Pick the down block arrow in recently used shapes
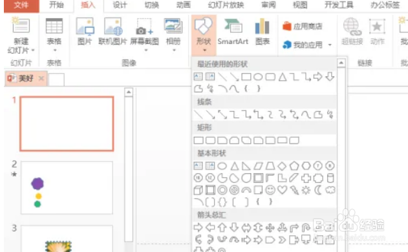 coord(330,76)
